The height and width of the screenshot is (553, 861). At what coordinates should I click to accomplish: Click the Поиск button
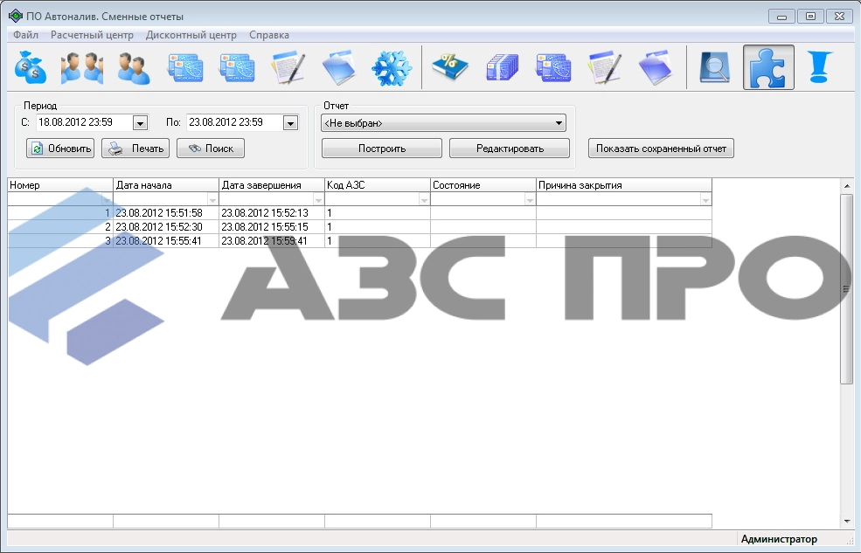pos(211,149)
